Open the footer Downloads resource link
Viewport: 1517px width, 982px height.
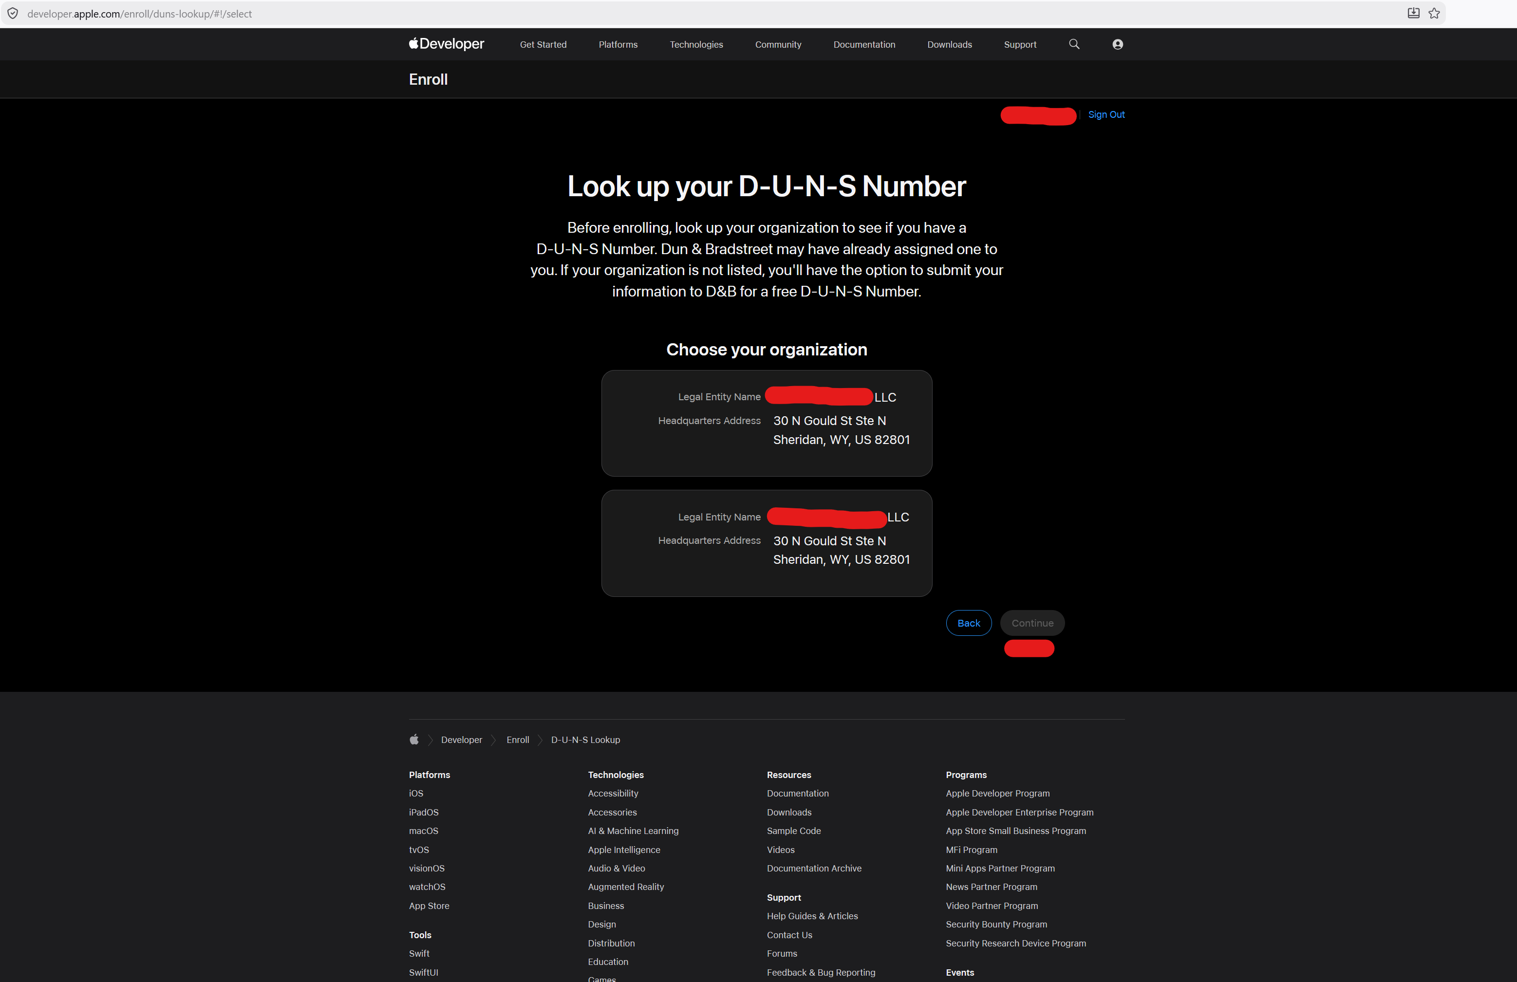click(x=789, y=813)
